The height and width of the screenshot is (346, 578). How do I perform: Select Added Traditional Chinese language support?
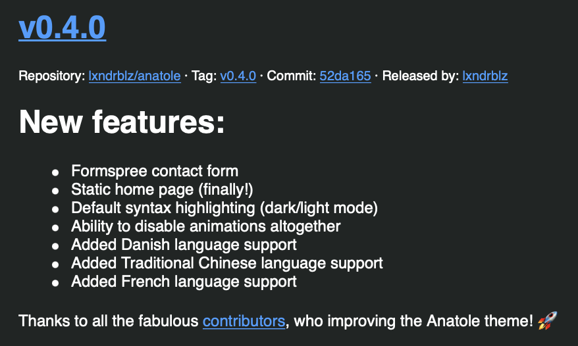pyautogui.click(x=227, y=263)
